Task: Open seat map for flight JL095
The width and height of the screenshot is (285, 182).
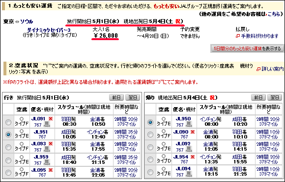Action: coord(38,170)
